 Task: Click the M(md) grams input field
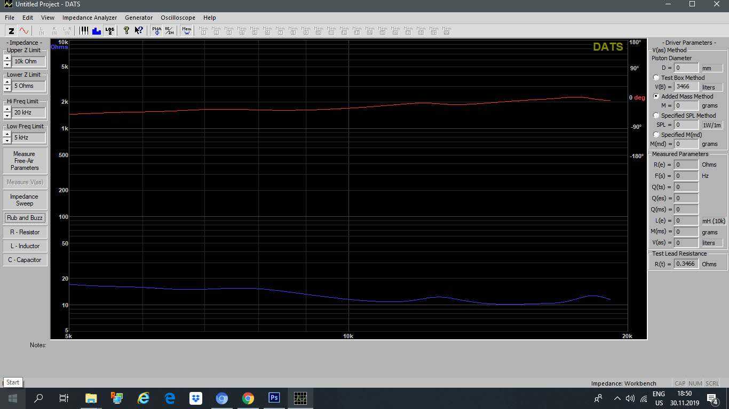(686, 144)
